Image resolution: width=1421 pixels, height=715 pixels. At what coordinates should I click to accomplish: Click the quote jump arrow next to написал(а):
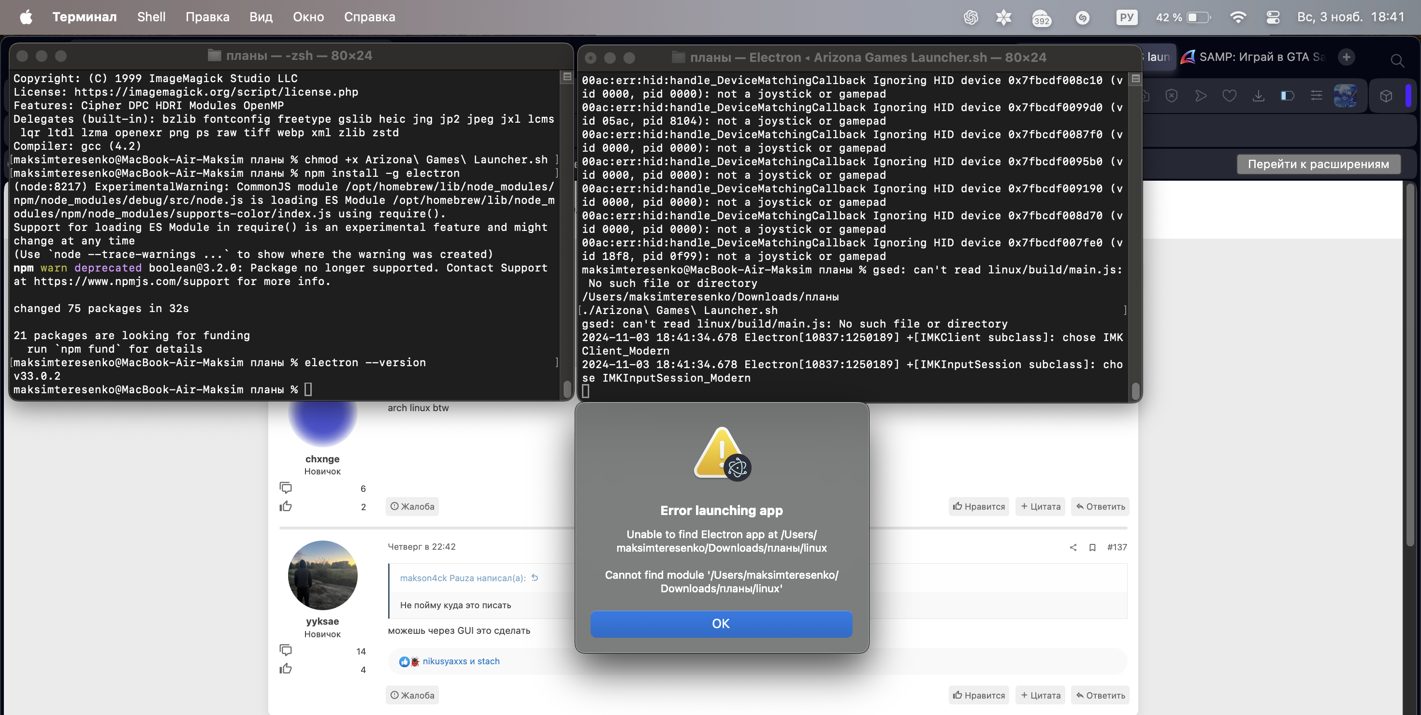point(535,578)
